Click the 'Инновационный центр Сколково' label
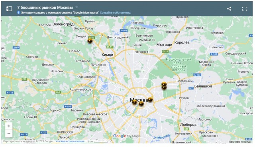Image resolution: width=255 pixels, height=147 pixels. (x=89, y=120)
